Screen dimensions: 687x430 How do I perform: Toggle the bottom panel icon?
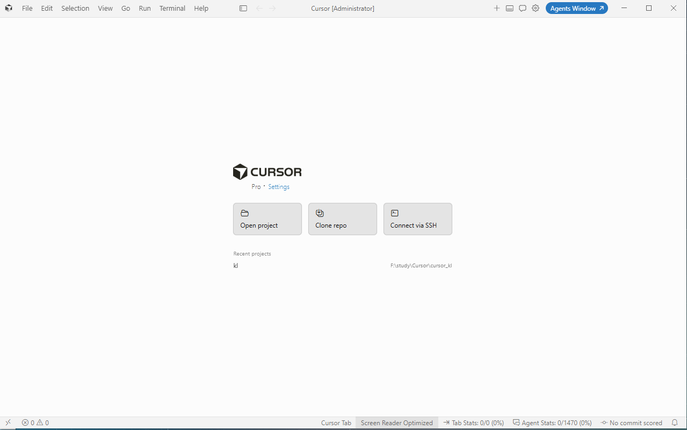click(x=510, y=8)
